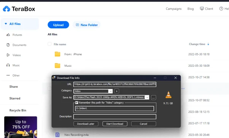Click the Start Download button
Viewport: 229px width, 138px height.
[x=115, y=124]
